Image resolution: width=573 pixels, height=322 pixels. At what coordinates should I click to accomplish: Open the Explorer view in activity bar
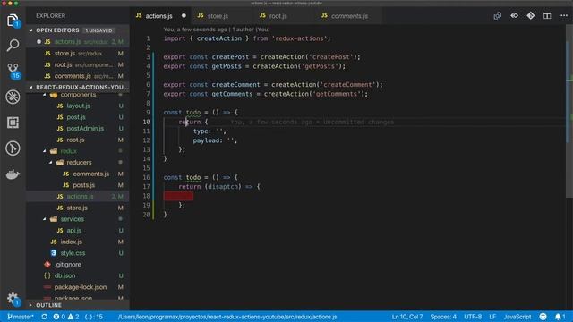[x=13, y=20]
